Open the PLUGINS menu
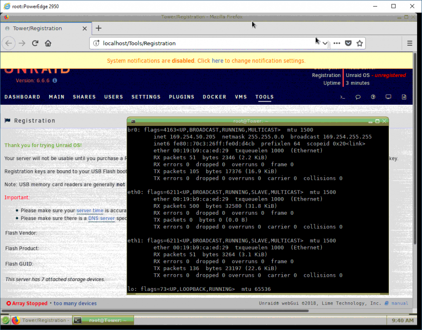This screenshot has width=422, height=330. coord(182,97)
